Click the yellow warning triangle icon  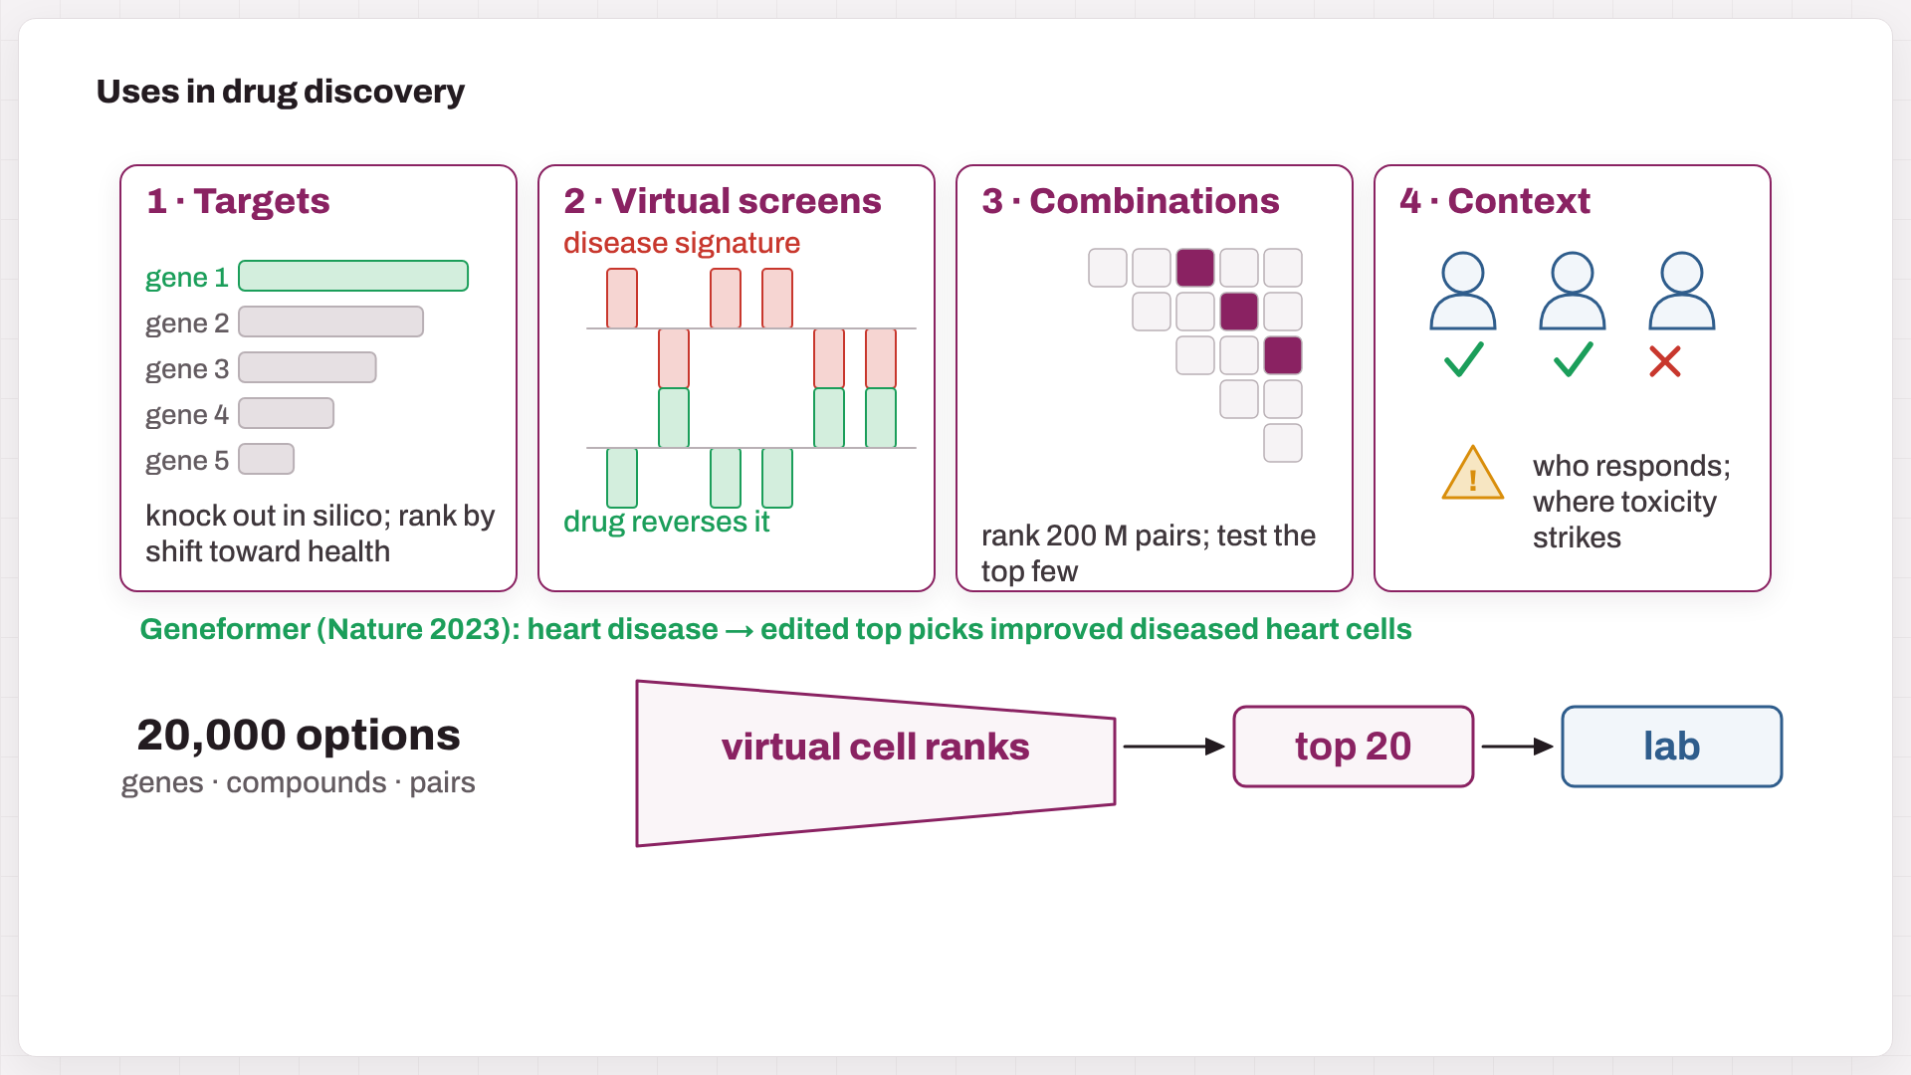pos(1472,473)
